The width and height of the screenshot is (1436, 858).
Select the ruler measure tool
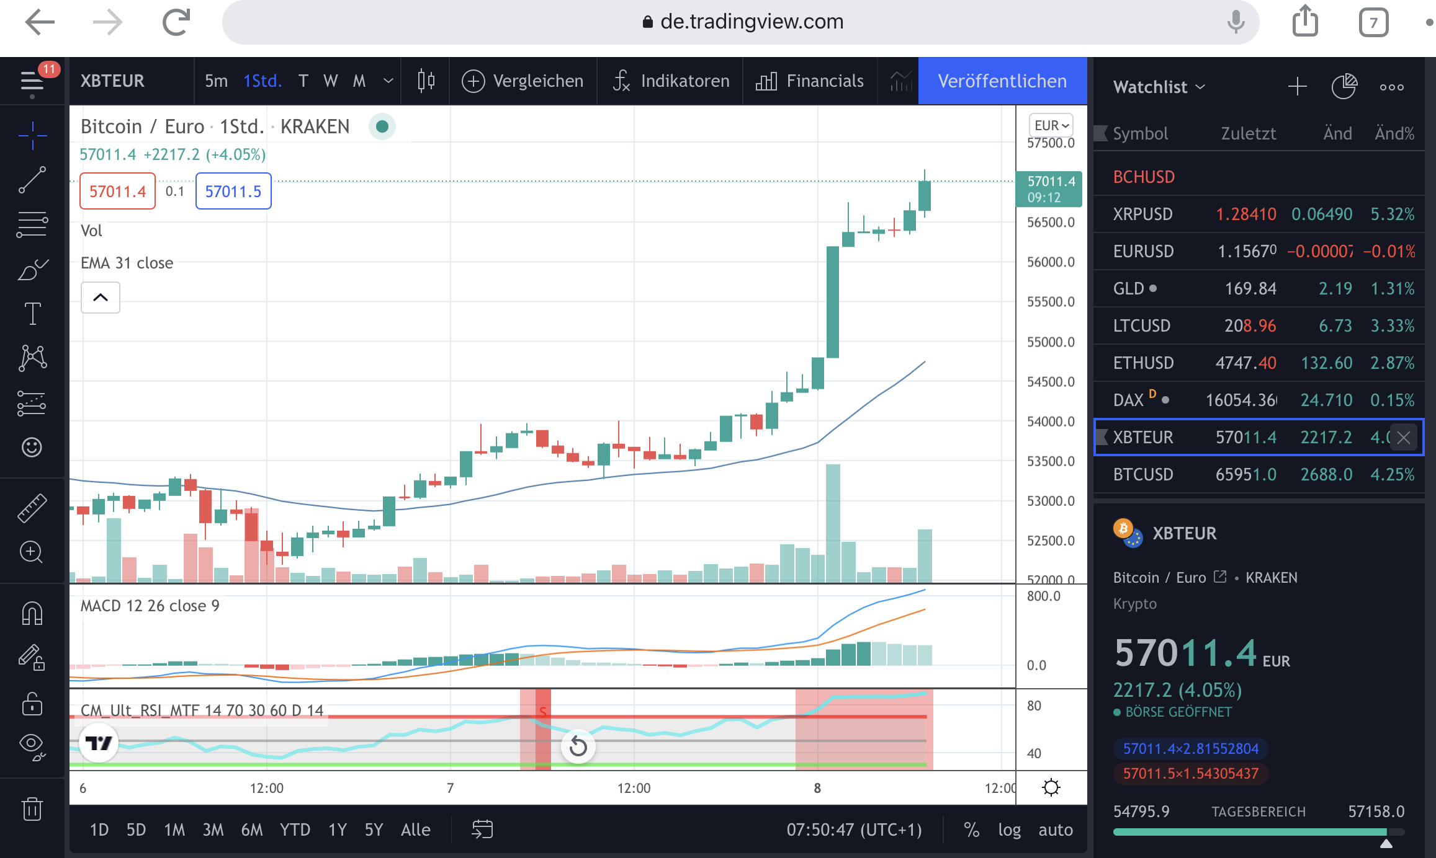pos(32,508)
